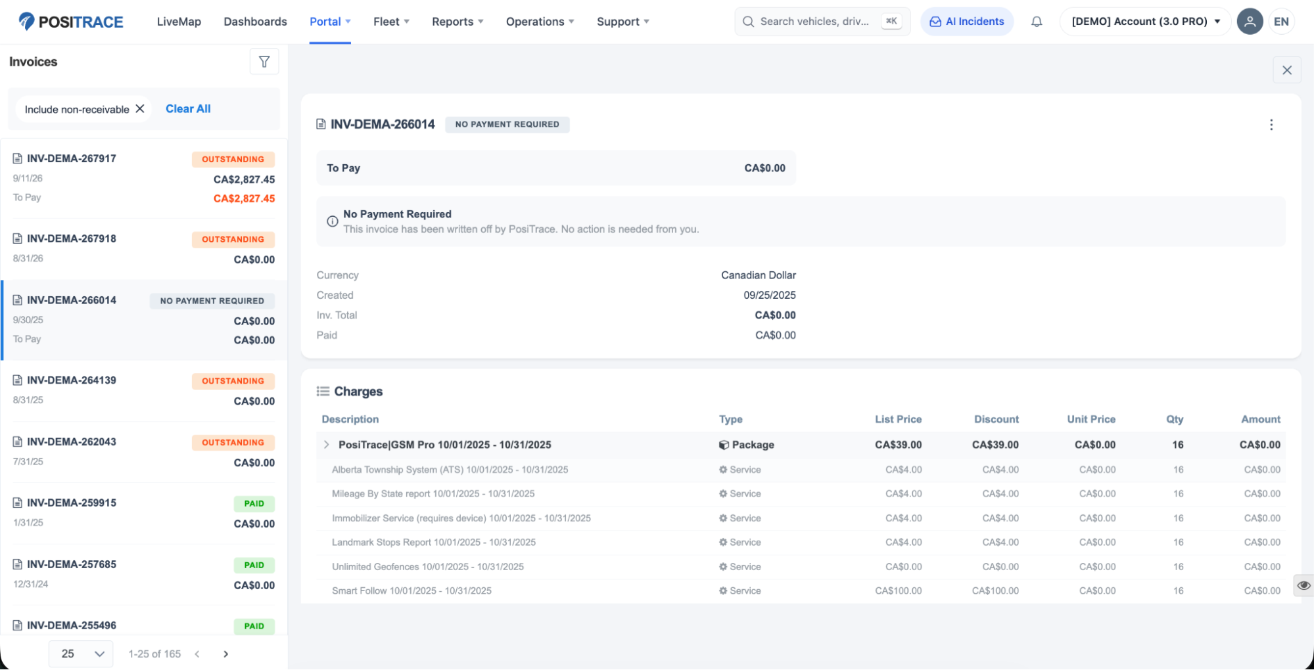
Task: Select invoice INV-DEMA-257685
Action: point(144,575)
